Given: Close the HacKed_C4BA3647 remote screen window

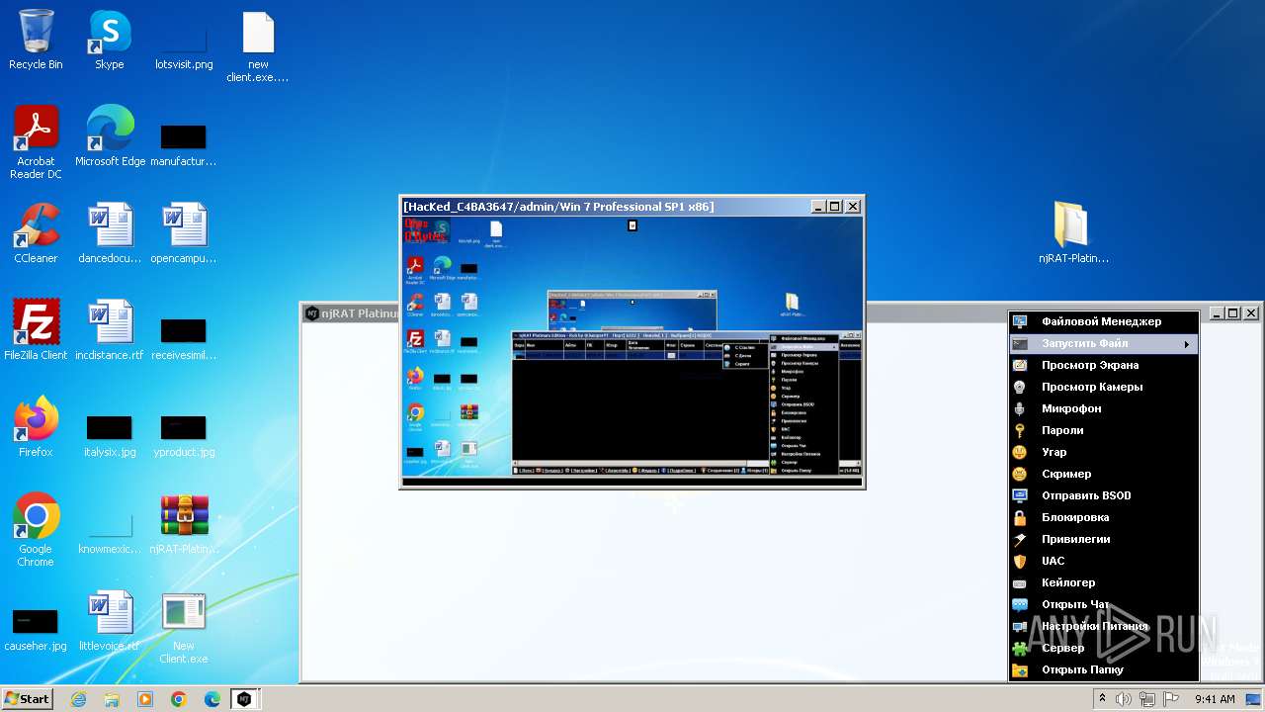Looking at the screenshot, I should [853, 207].
